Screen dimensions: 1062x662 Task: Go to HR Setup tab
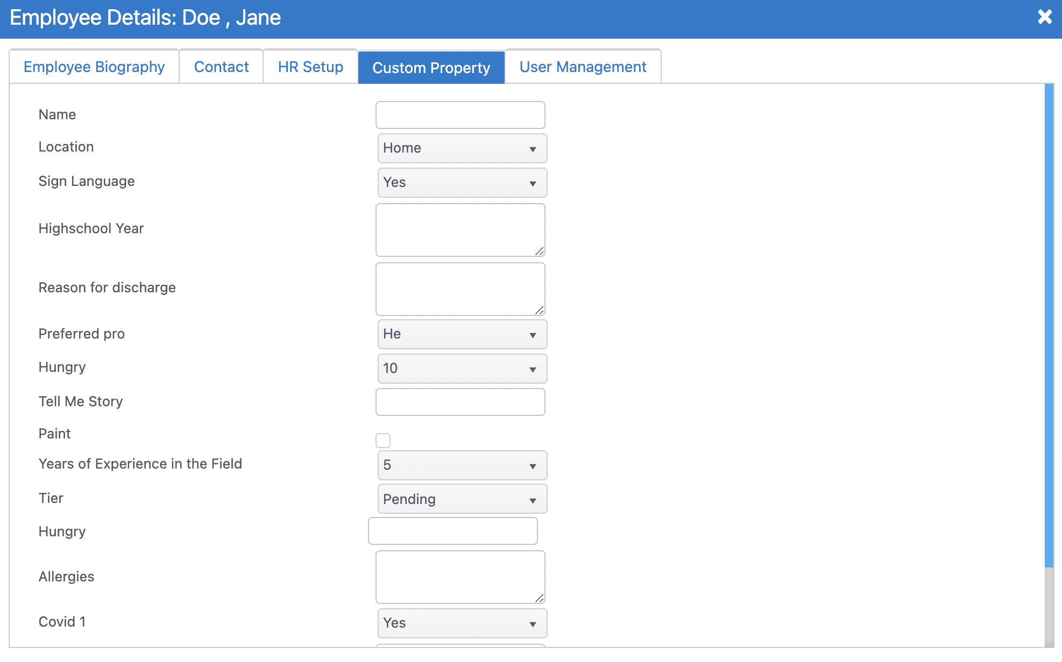(x=310, y=67)
